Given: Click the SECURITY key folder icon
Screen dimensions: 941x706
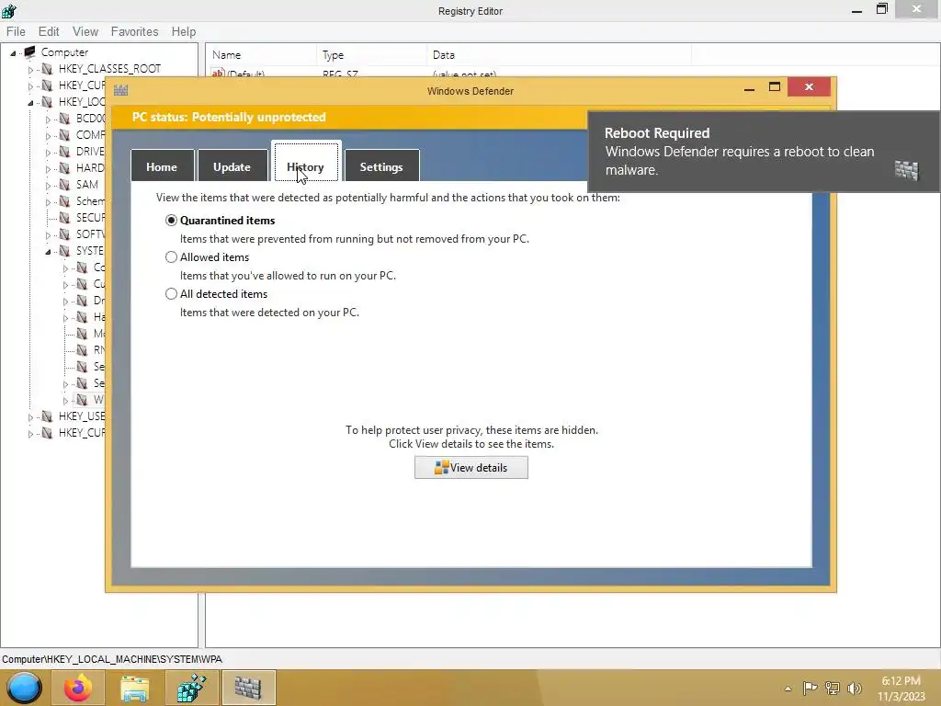Looking at the screenshot, I should click(64, 218).
